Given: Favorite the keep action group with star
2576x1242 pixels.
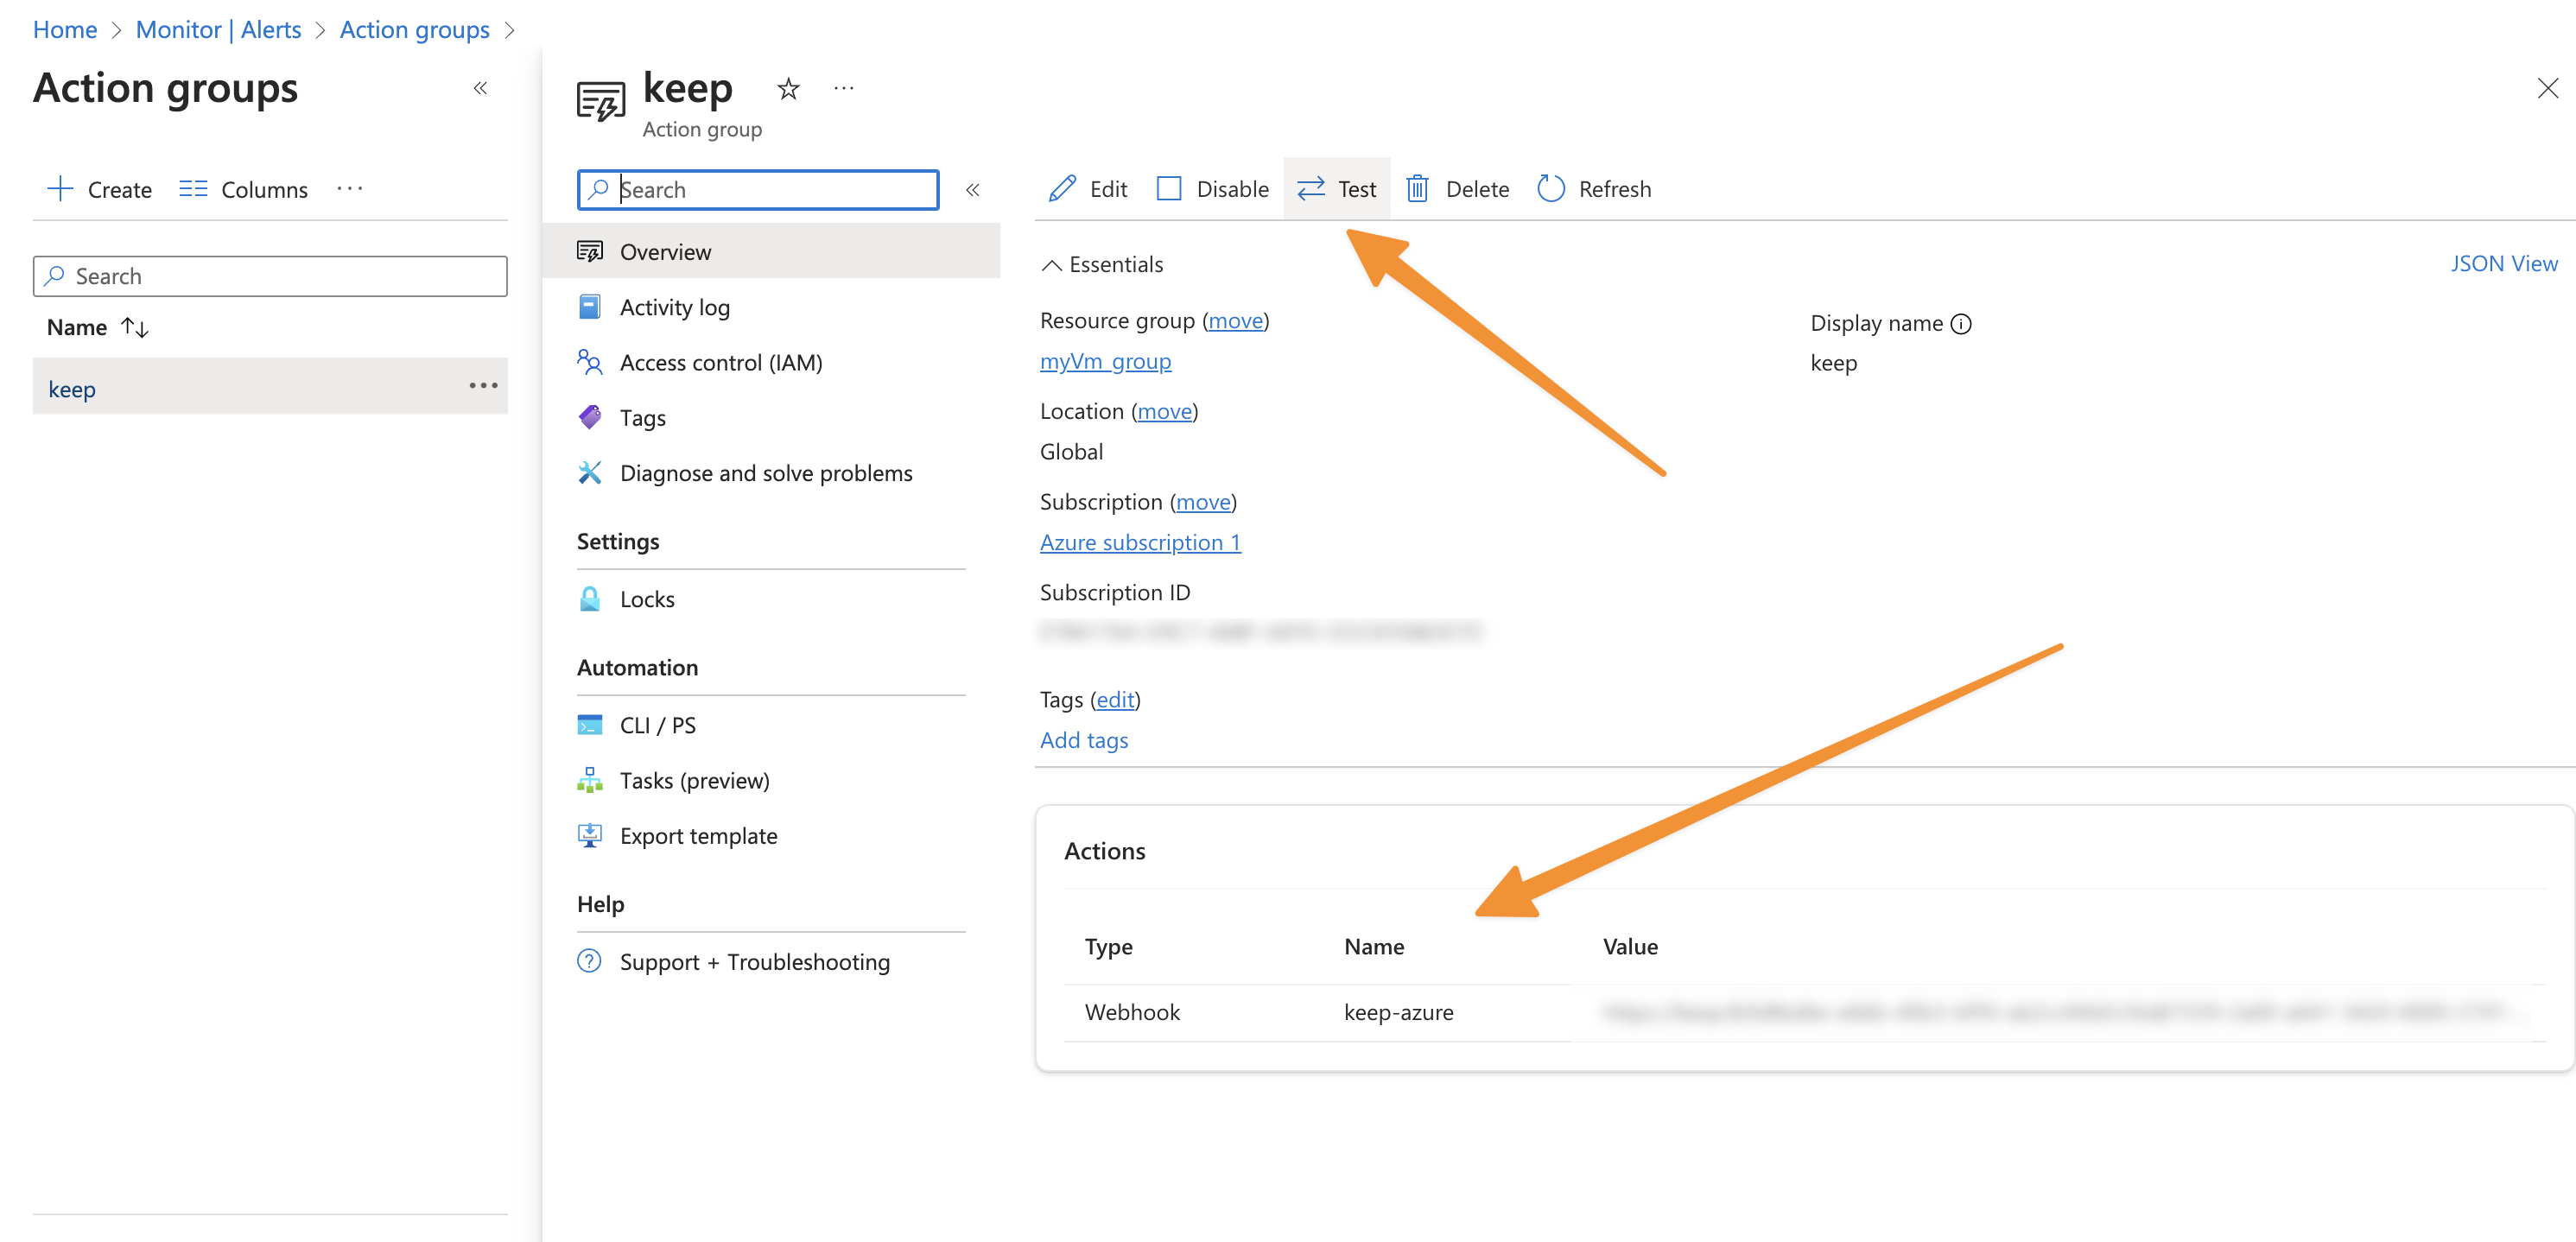Looking at the screenshot, I should click(788, 89).
